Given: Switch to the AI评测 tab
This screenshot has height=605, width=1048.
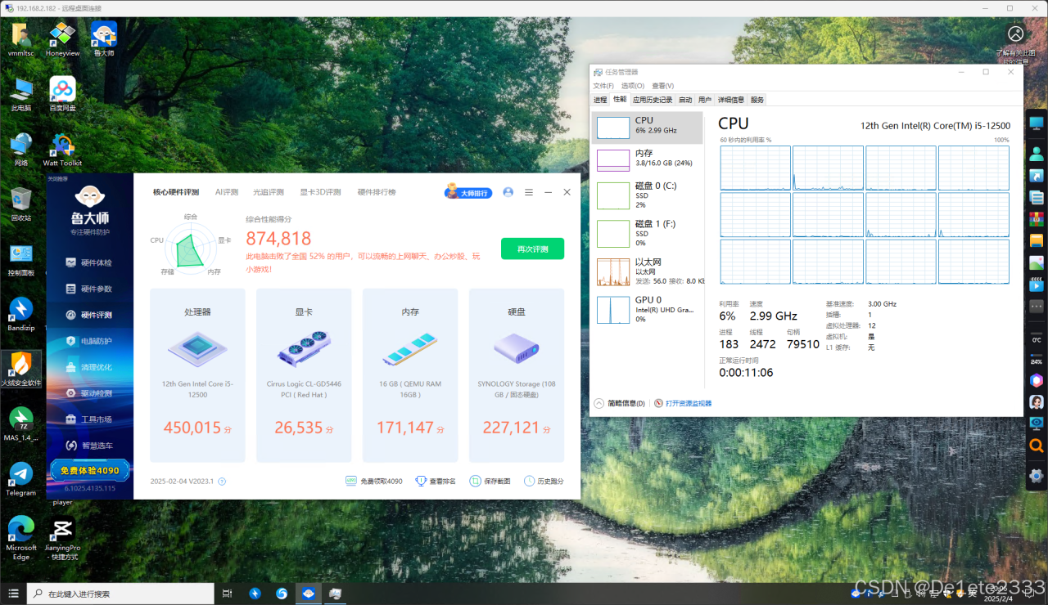Looking at the screenshot, I should 227,192.
